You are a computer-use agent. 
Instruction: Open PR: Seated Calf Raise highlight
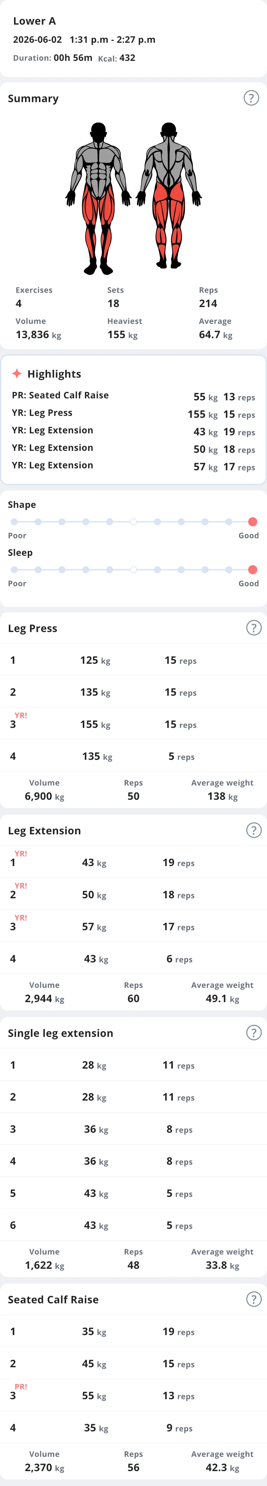pos(133,396)
